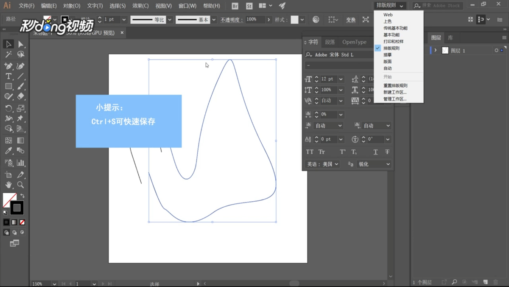Image resolution: width=509 pixels, height=287 pixels.
Task: Choose 基本功能 workspace
Action: click(x=392, y=35)
